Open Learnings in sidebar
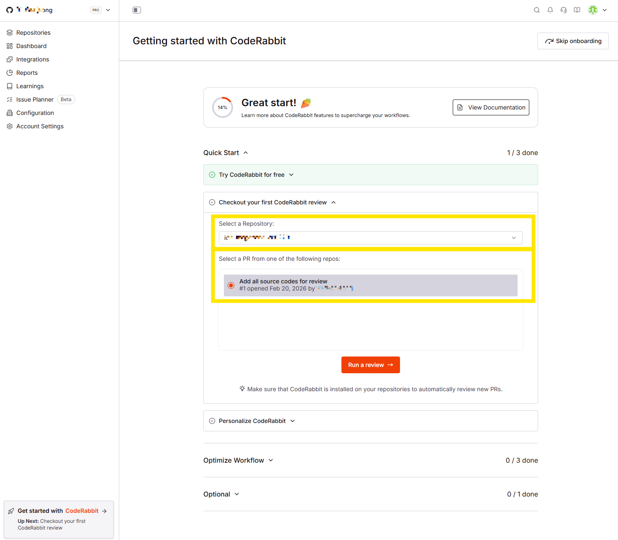 click(30, 86)
